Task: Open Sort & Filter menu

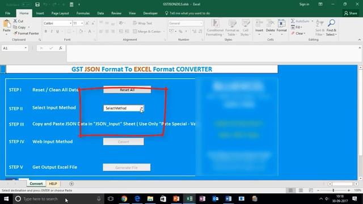Action: click(x=319, y=28)
